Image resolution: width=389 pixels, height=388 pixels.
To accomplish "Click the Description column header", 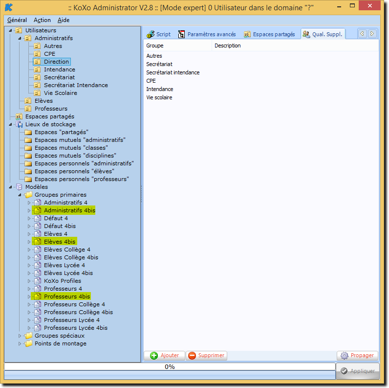I will coord(295,46).
